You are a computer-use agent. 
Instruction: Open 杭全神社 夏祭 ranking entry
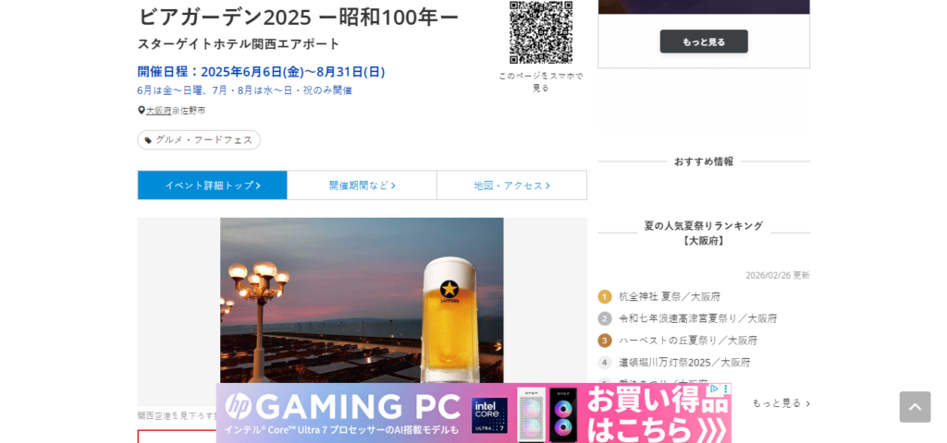coord(670,296)
